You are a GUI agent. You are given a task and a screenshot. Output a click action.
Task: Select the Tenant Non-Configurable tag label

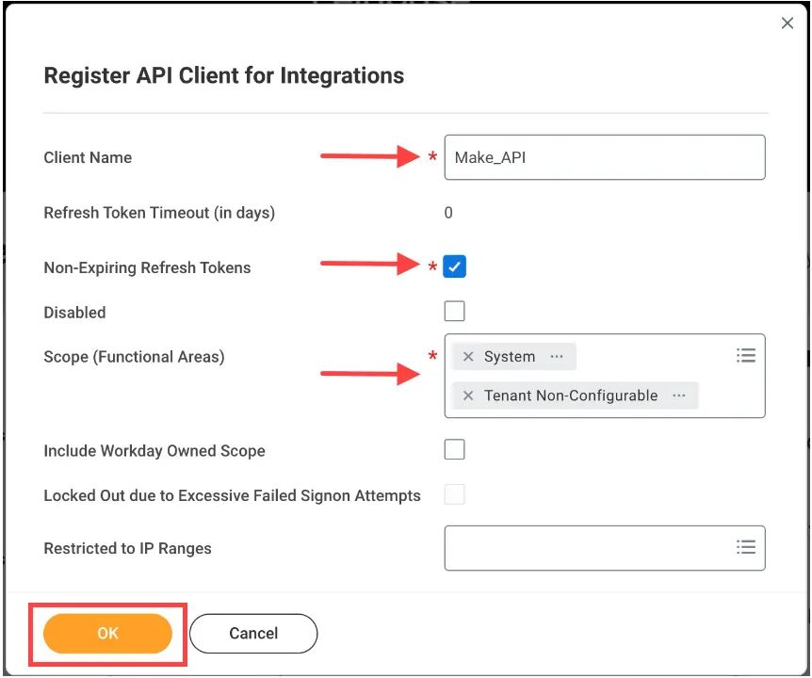point(571,395)
